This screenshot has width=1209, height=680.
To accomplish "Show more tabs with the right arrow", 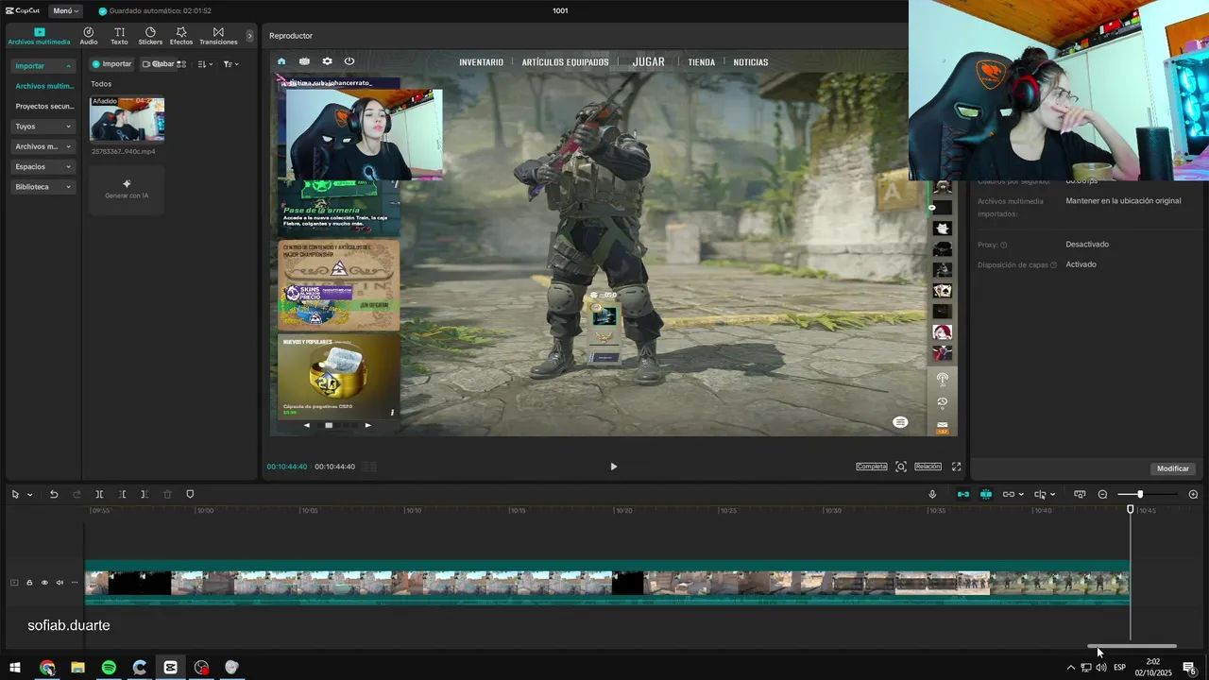I will pos(250,36).
